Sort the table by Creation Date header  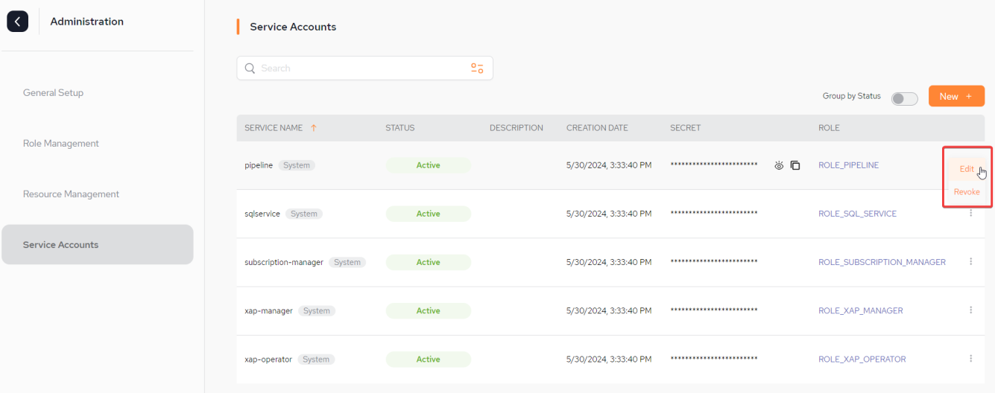coord(597,128)
